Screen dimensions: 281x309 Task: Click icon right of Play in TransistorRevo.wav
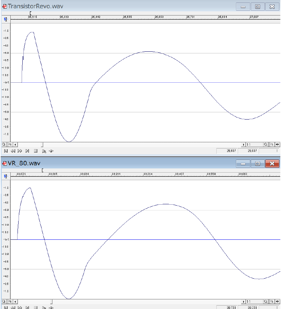[51, 151]
